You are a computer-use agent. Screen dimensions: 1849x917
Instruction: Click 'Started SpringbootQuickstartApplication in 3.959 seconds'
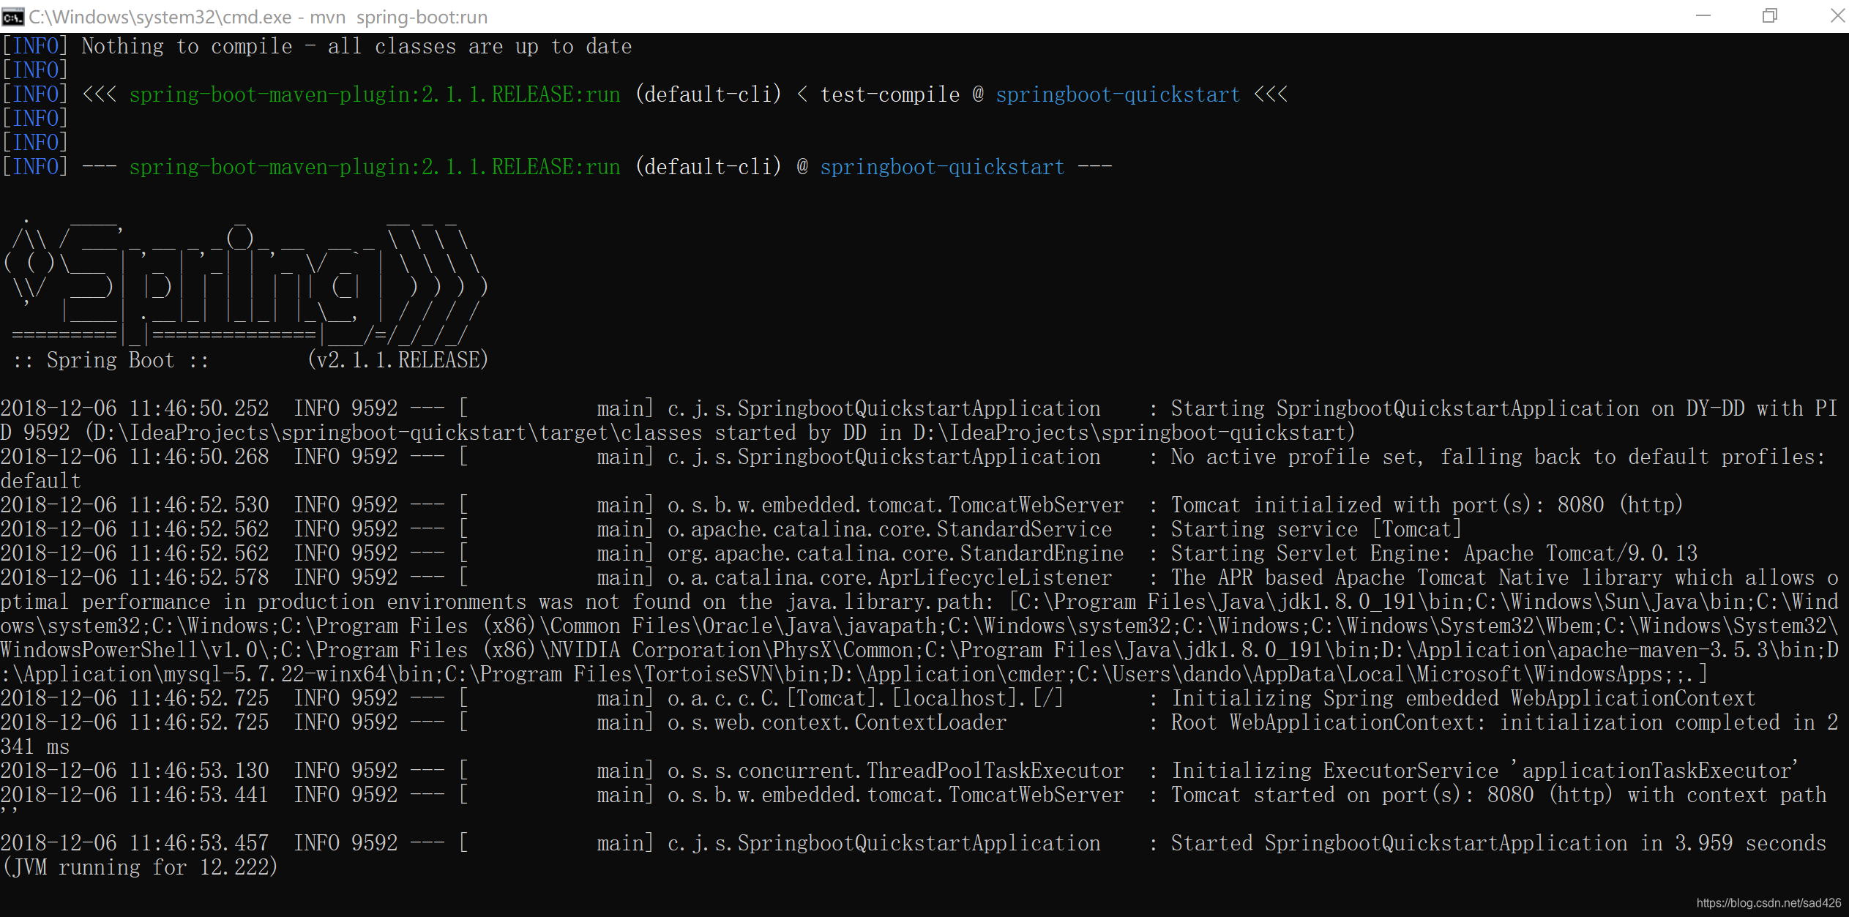[x=1498, y=843]
